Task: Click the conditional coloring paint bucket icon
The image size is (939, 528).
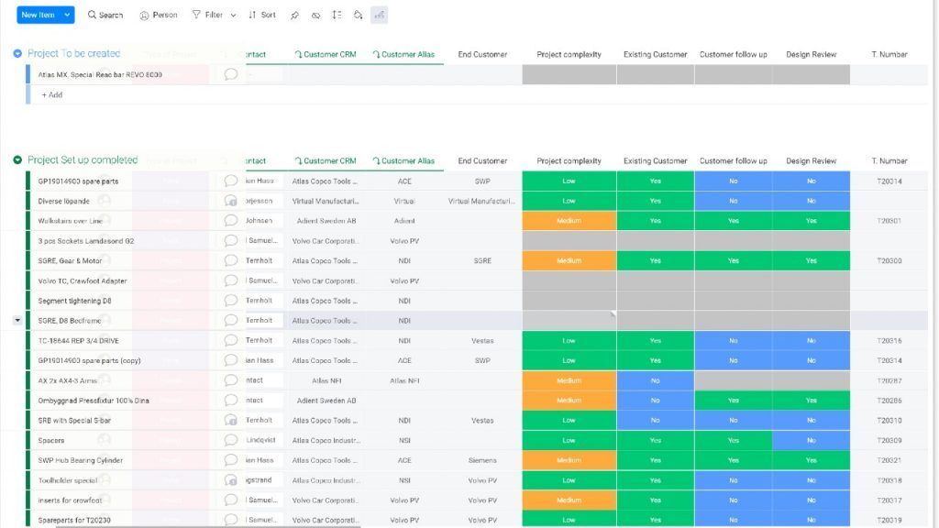Action: click(359, 15)
